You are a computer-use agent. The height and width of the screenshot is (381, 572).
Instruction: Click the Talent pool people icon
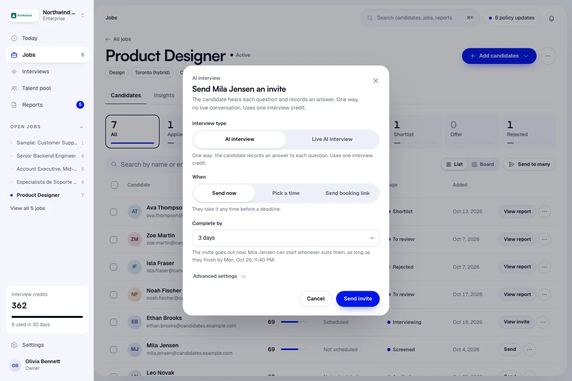[14, 89]
